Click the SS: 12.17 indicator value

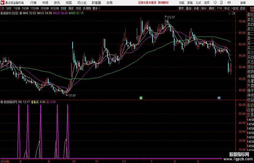click(24, 102)
